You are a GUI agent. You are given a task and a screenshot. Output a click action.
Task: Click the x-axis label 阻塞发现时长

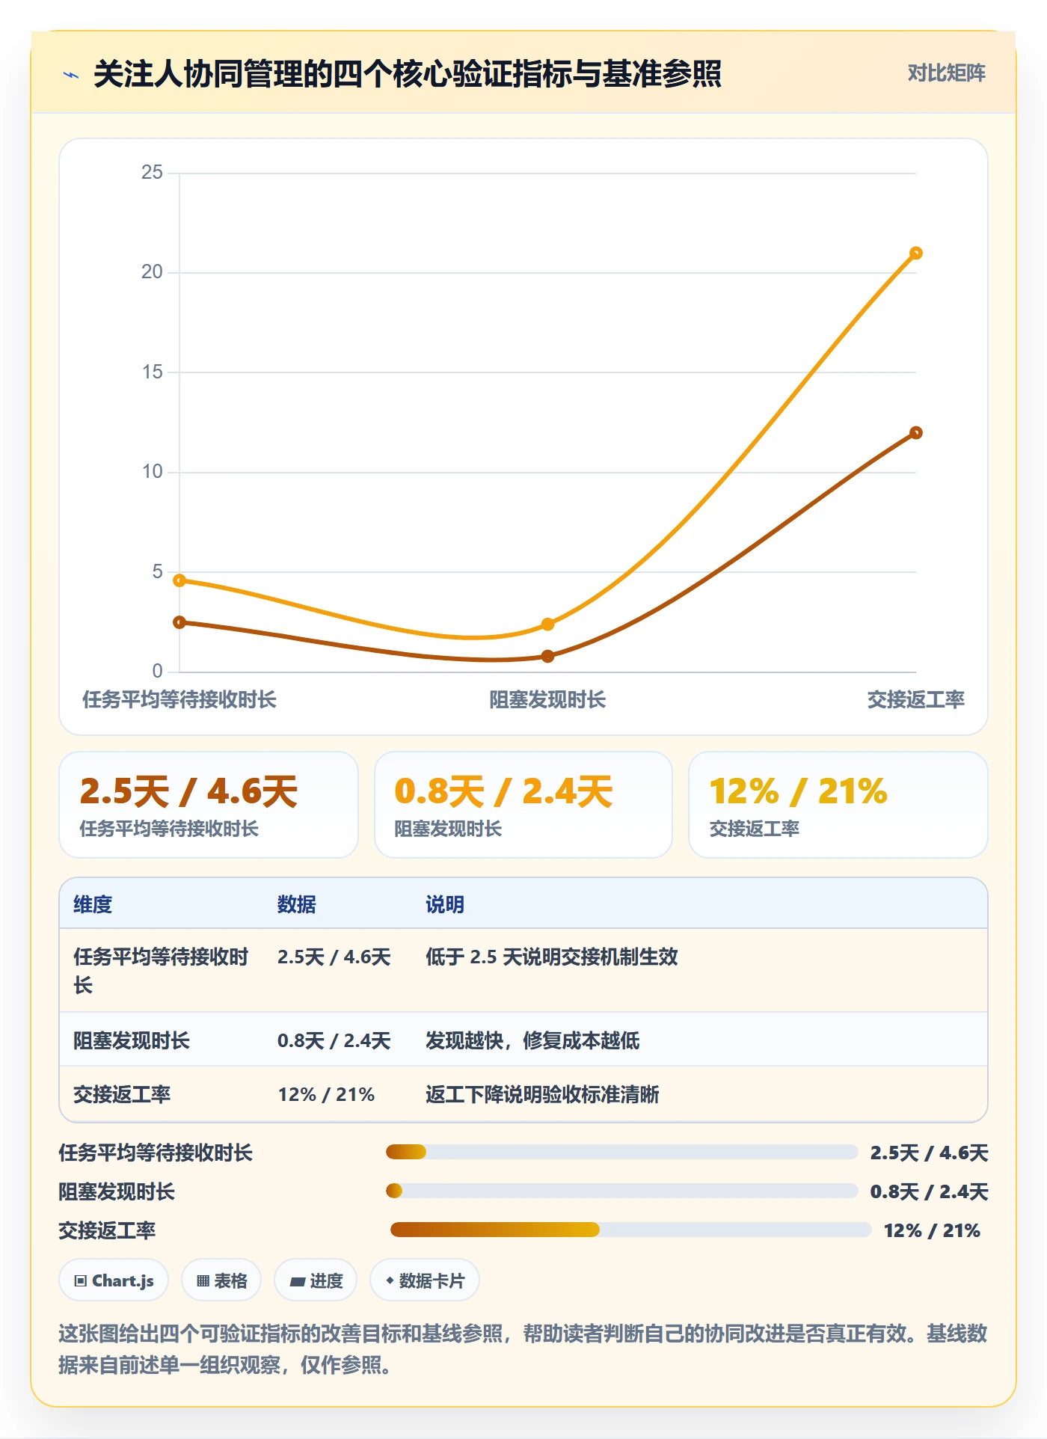click(547, 700)
